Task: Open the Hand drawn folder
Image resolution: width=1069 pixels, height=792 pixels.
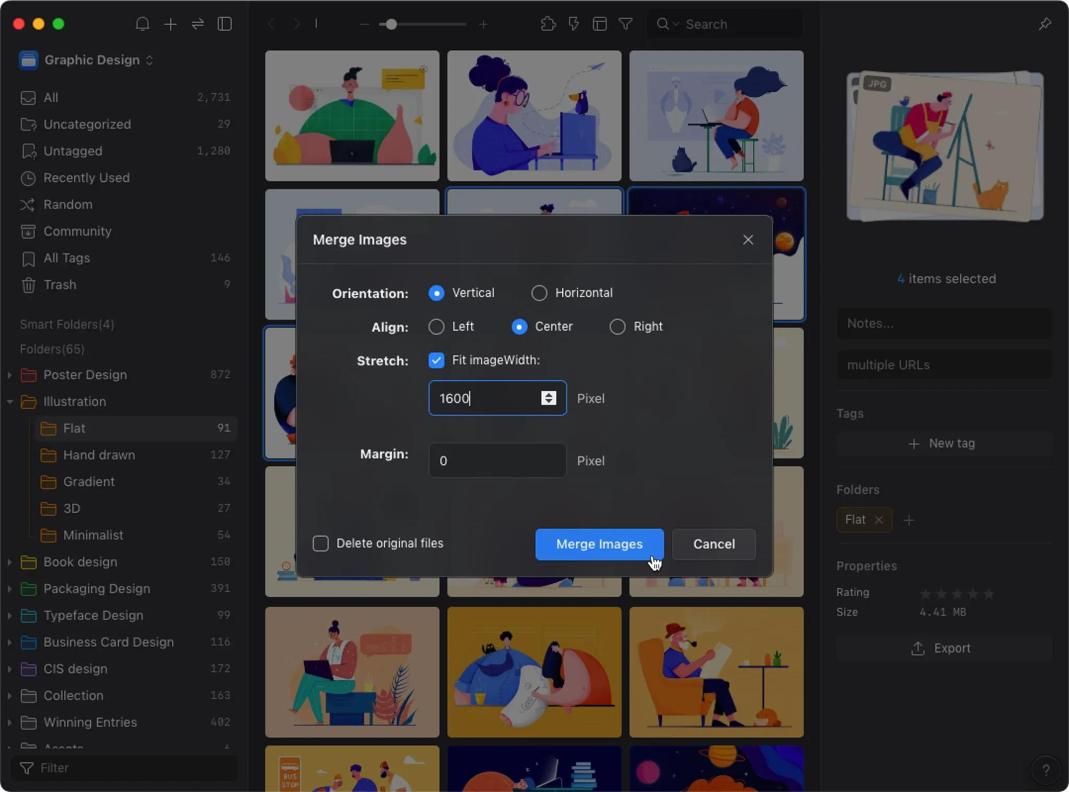Action: pyautogui.click(x=136, y=455)
